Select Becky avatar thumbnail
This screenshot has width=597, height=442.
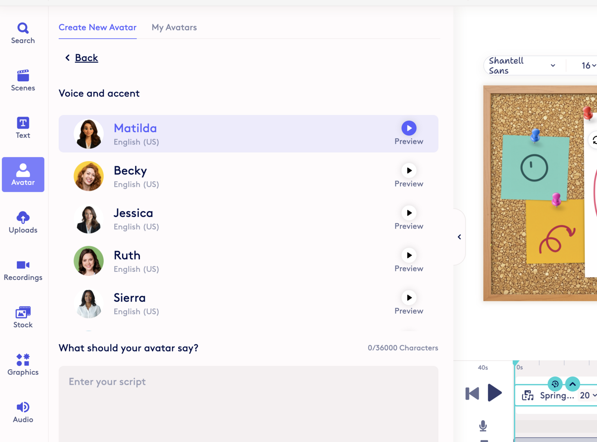pyautogui.click(x=88, y=176)
